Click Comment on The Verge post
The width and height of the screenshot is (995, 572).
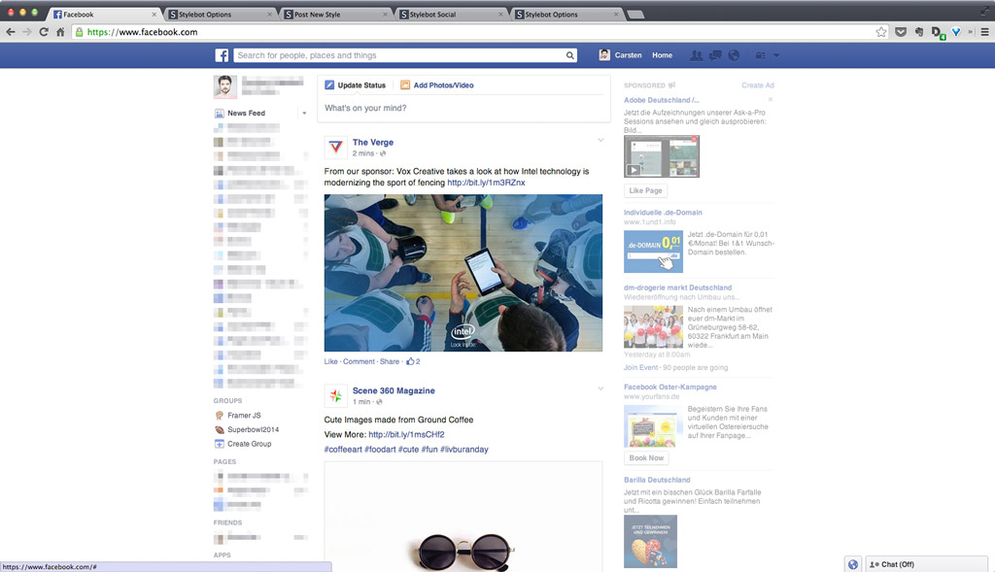pos(359,361)
